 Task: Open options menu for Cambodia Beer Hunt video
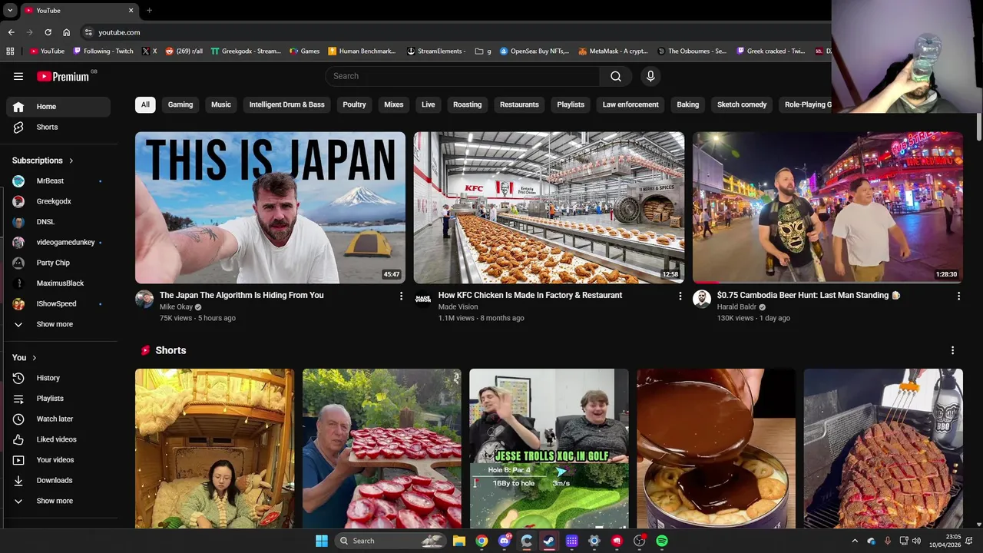click(x=958, y=296)
